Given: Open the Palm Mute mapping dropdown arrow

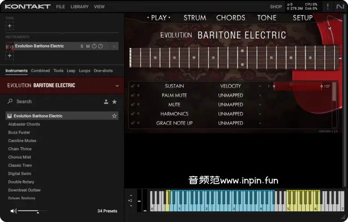Looking at the screenshot, I should pyautogui.click(x=260, y=95).
